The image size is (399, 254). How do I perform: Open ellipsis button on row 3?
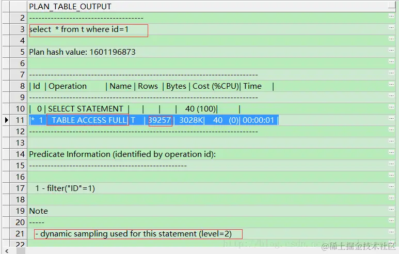[x=391, y=27]
